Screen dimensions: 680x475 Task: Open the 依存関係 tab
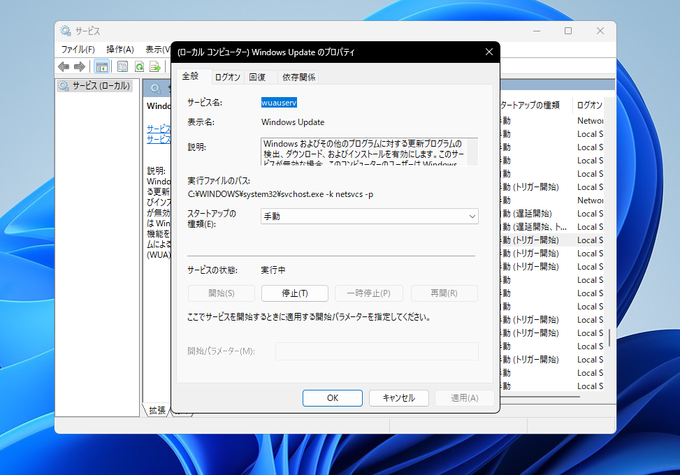click(299, 77)
